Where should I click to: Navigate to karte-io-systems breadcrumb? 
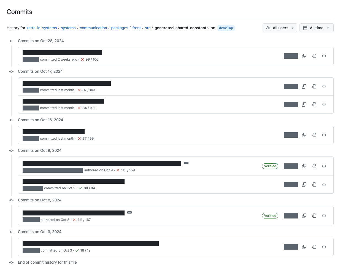42,28
